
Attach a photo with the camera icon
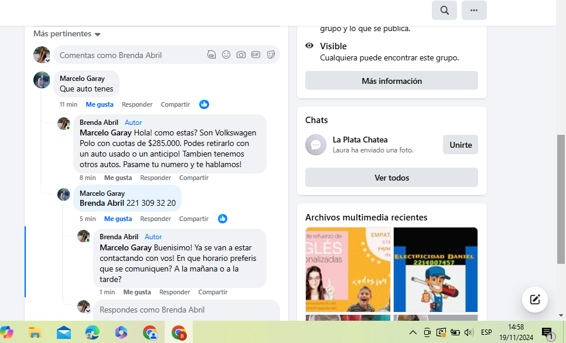(x=241, y=55)
